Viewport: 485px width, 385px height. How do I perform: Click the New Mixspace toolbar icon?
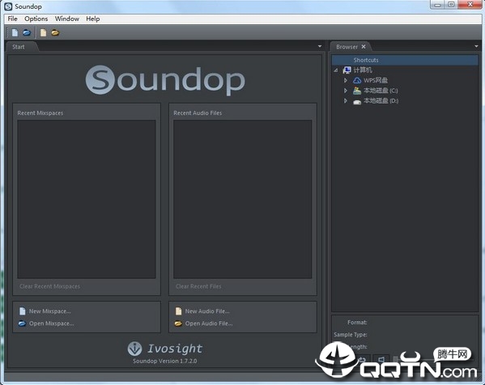click(x=15, y=32)
